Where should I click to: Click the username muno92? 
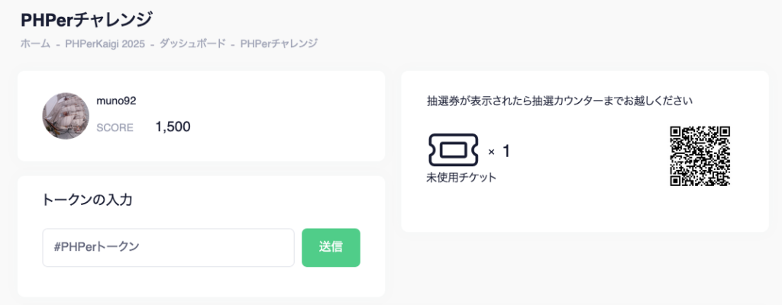(x=116, y=101)
